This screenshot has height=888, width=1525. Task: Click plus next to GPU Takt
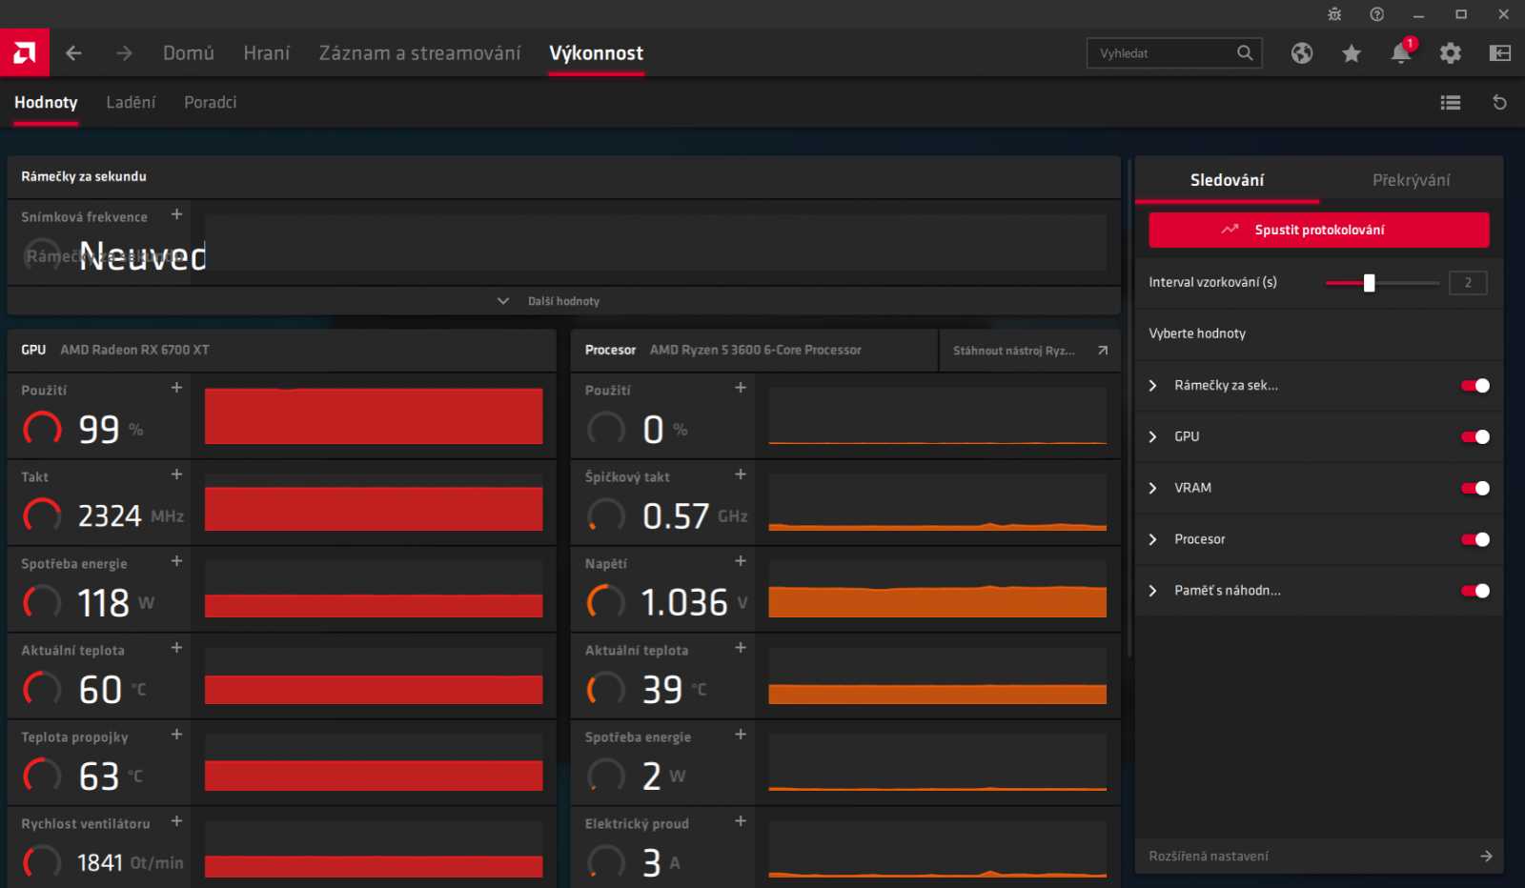[176, 474]
